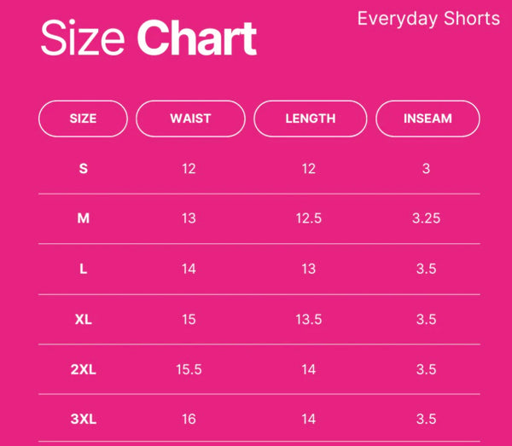This screenshot has height=446, width=512.
Task: Click the "Size Chart" title
Action: click(148, 39)
